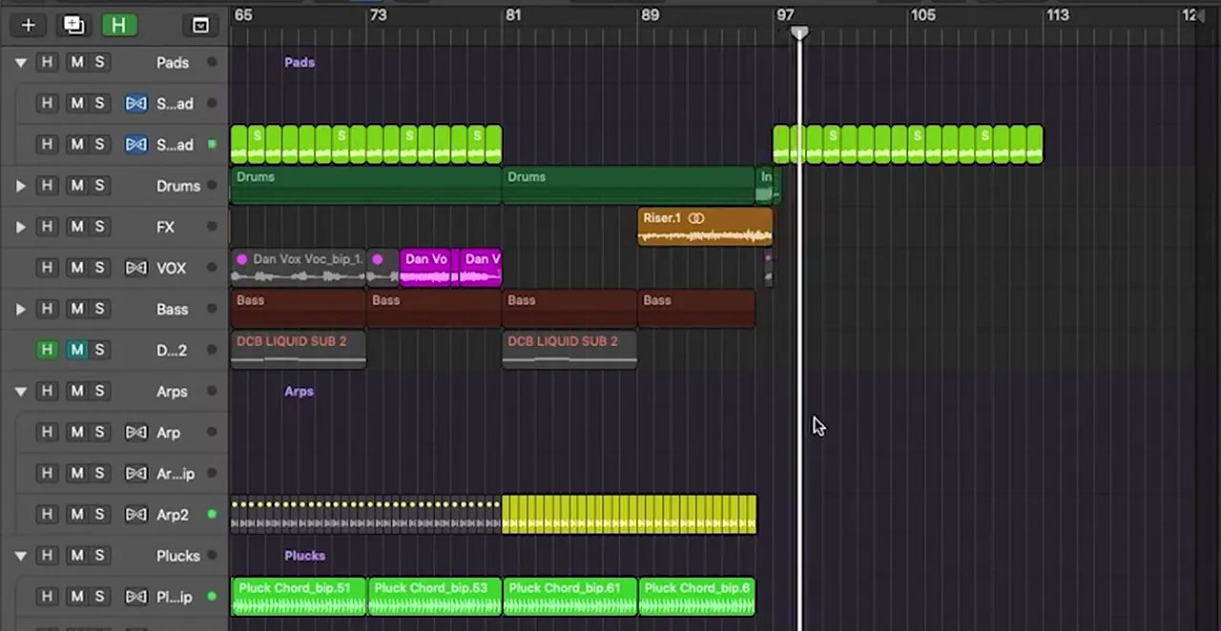Solo the D...2 track
Screen dimensions: 1221x631
(x=99, y=350)
